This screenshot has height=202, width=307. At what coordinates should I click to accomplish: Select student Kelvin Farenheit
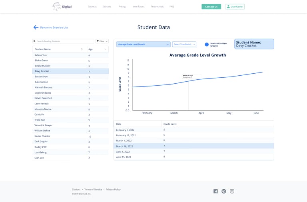(x=70, y=98)
